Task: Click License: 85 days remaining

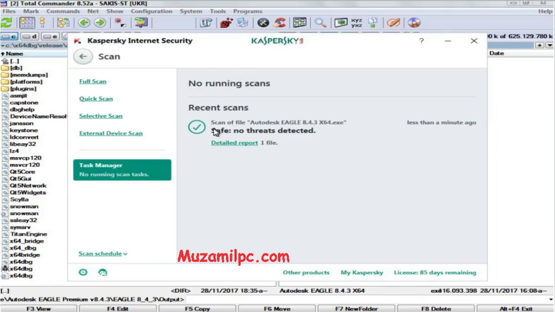Action: point(435,273)
